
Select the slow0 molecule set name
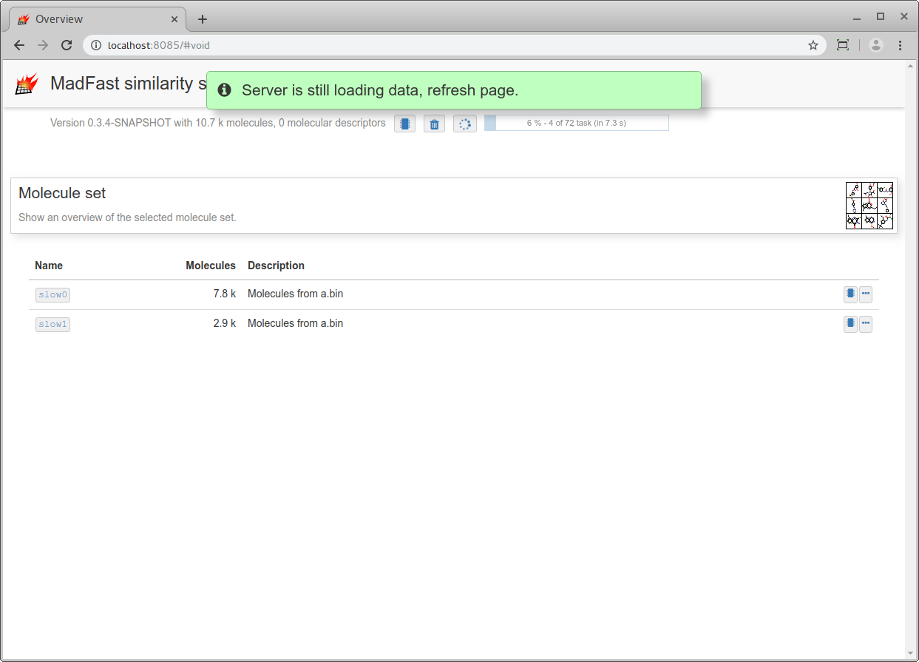(x=52, y=294)
